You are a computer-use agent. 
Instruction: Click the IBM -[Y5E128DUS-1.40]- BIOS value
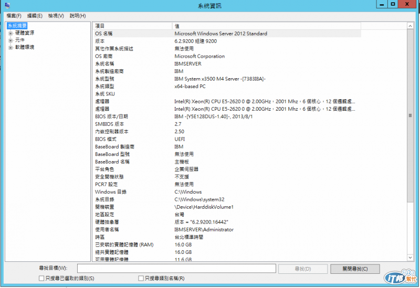[214, 116]
